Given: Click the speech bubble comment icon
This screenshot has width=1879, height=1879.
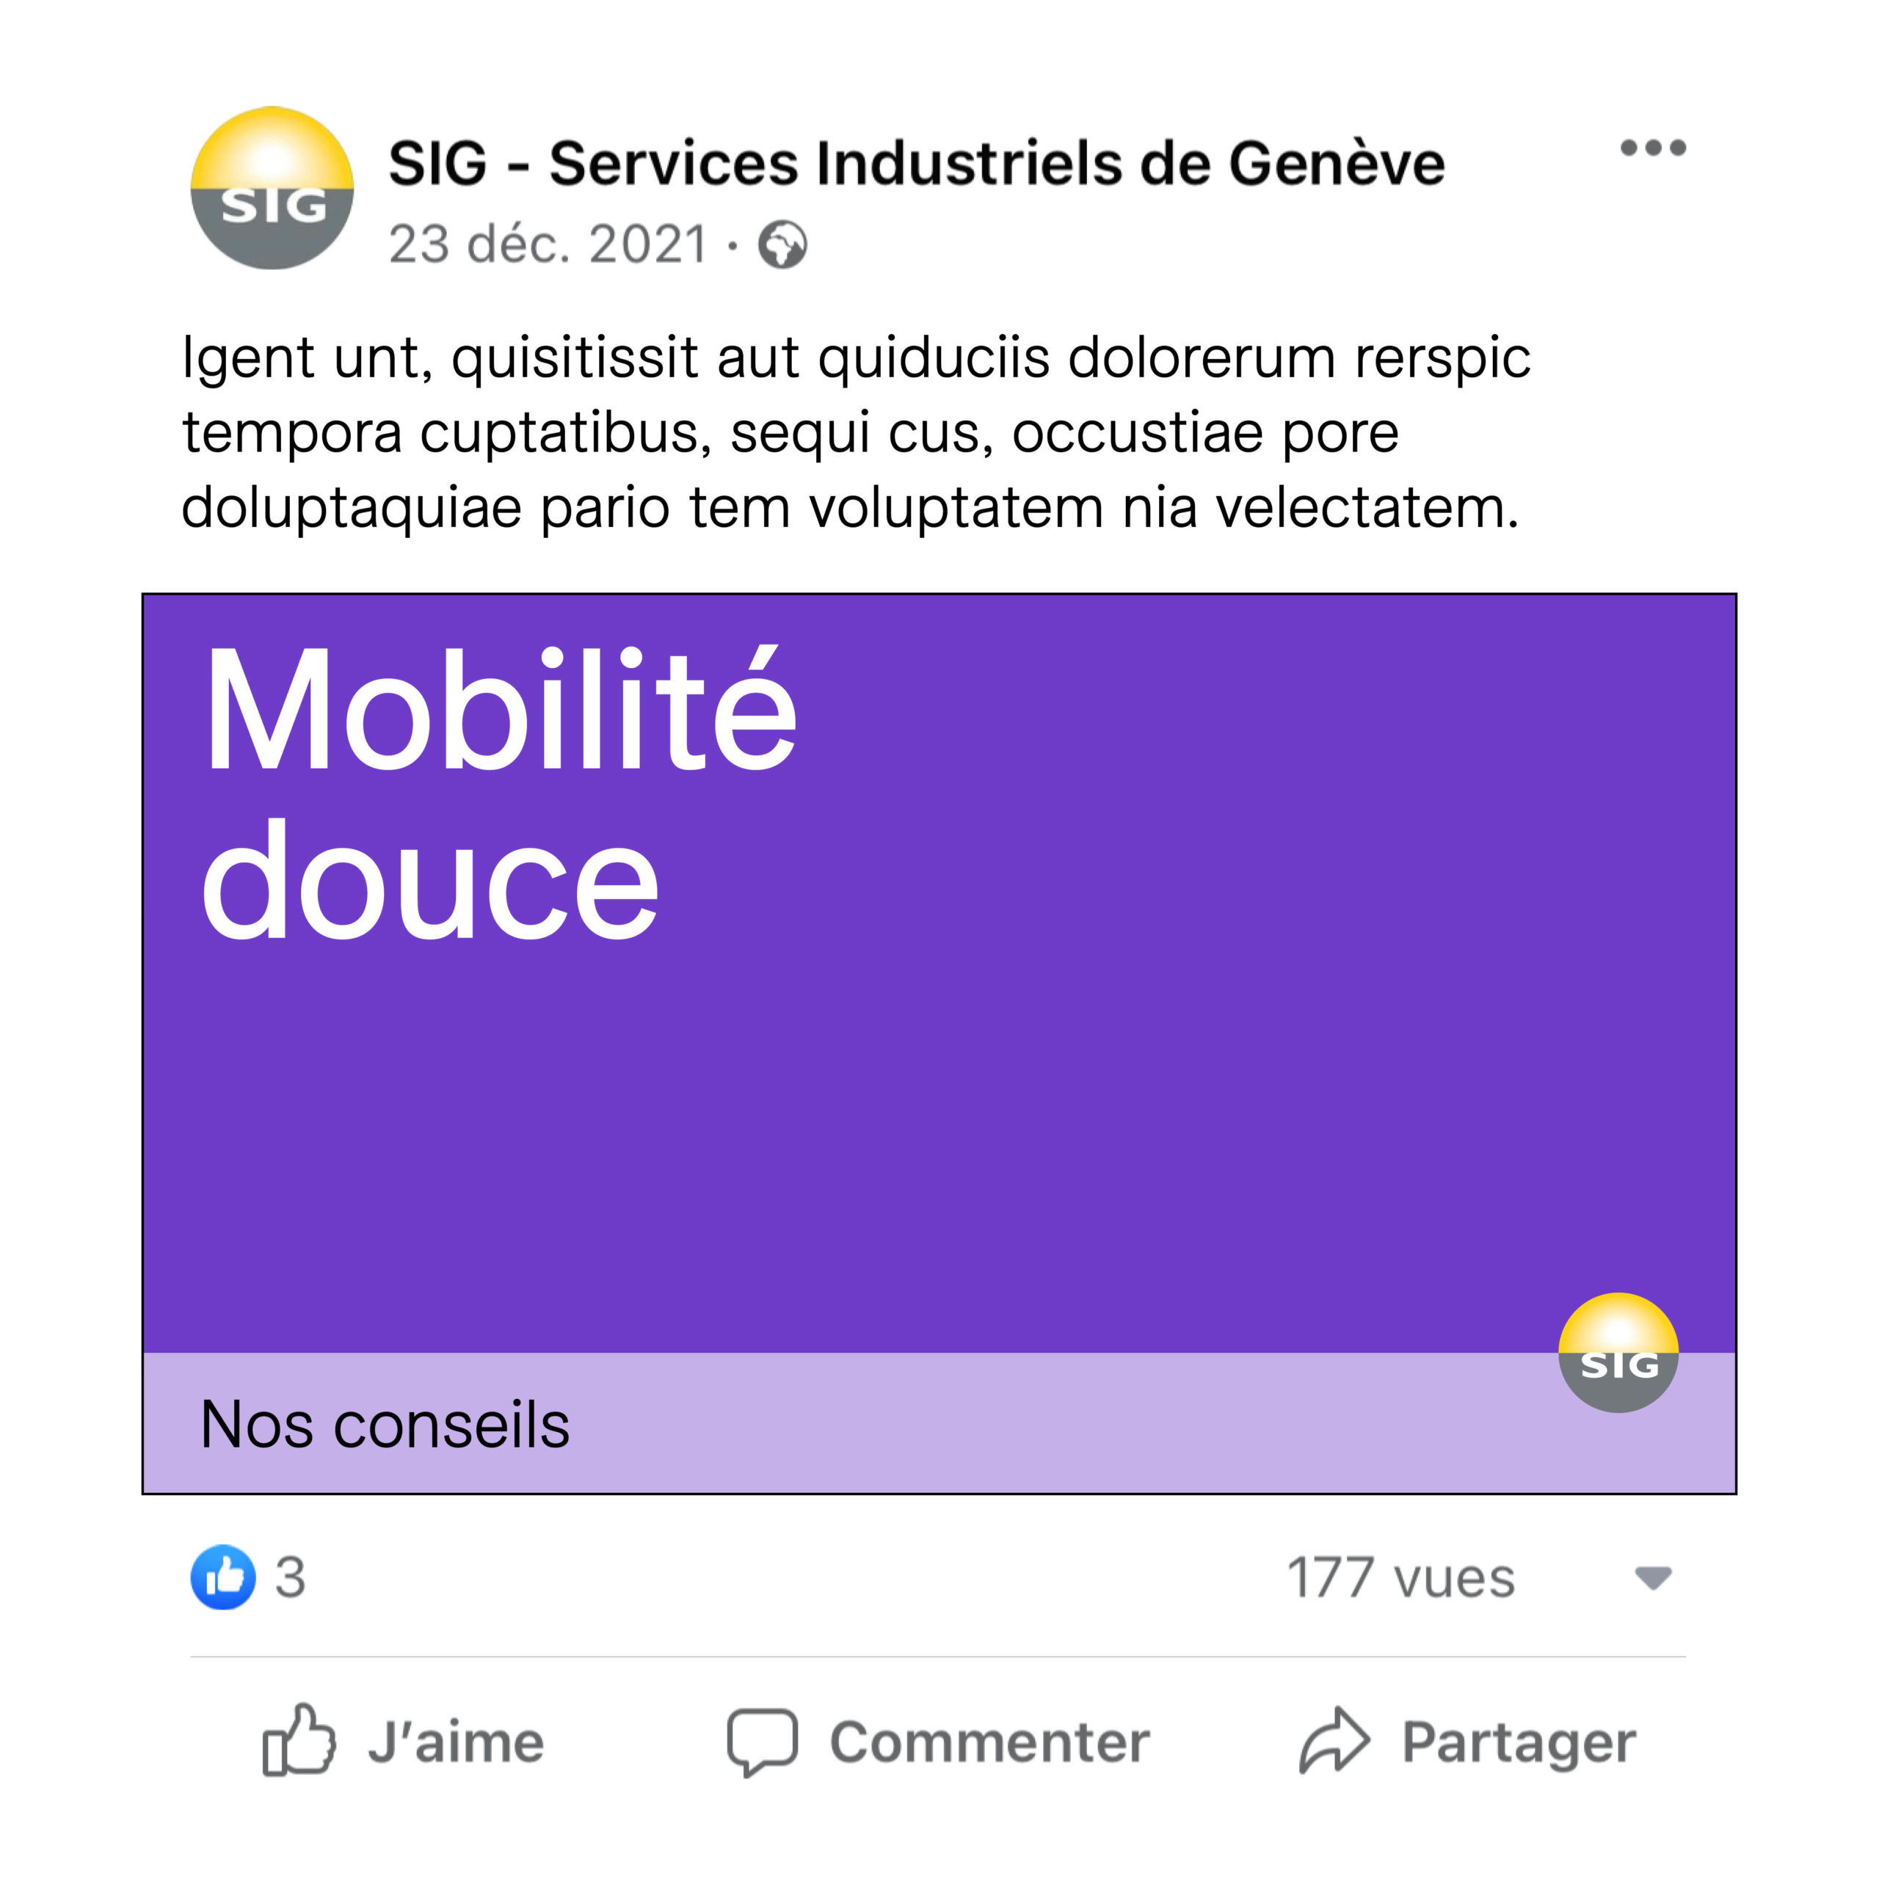Looking at the screenshot, I should (763, 1741).
